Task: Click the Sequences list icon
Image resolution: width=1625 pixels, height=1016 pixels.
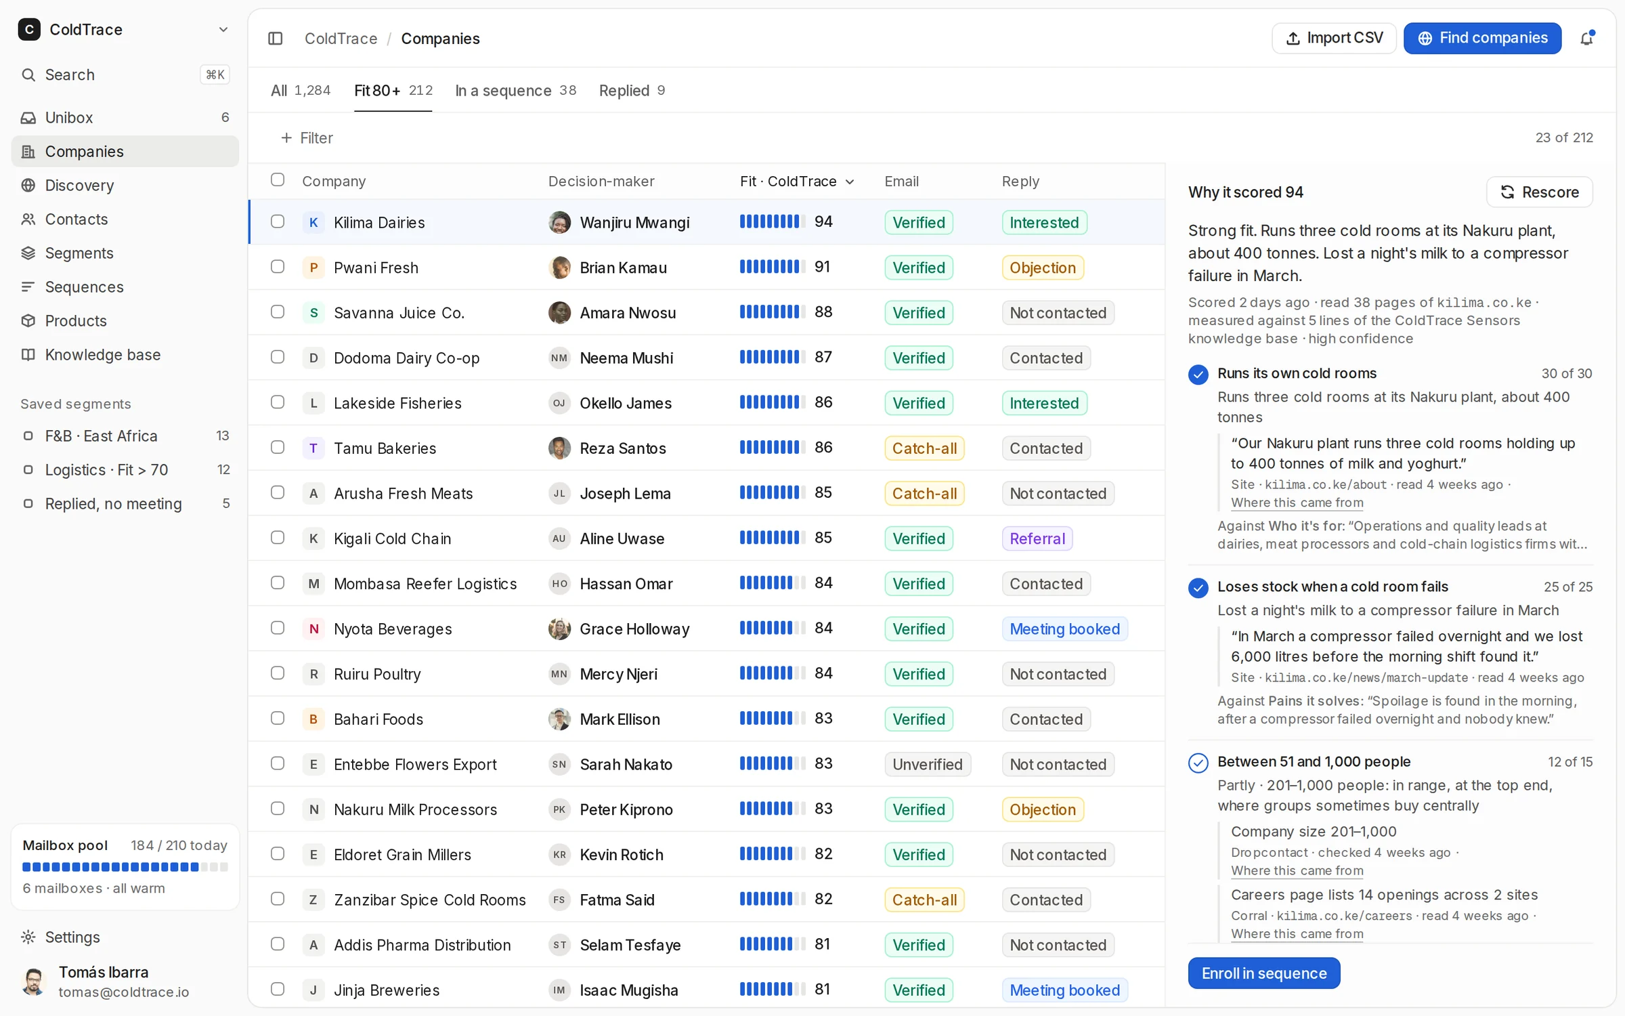Action: (x=28, y=287)
